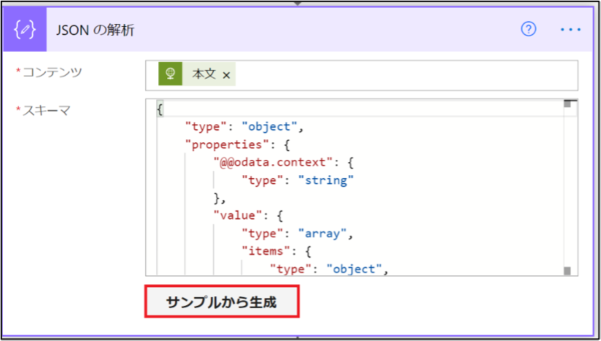Remove the 本文 token with its x
Viewport: 601px width, 341px height.
tap(227, 75)
